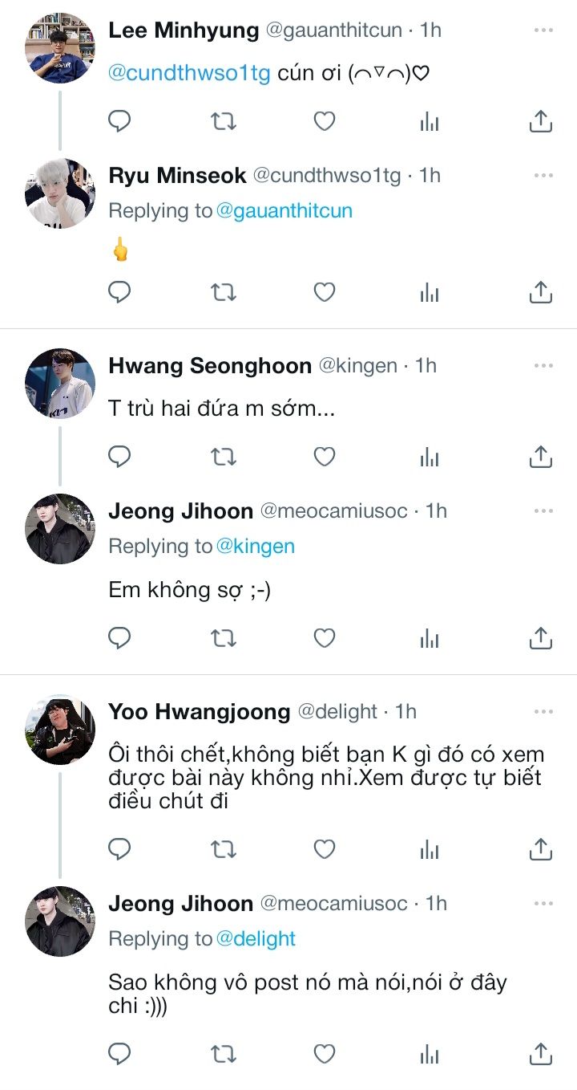Reply to Yoo Hwangjoong's tweet

point(119,848)
